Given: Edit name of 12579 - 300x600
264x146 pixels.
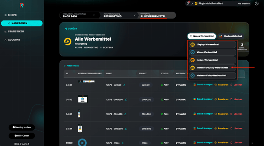Looking at the screenshot, I should pos(126,129).
